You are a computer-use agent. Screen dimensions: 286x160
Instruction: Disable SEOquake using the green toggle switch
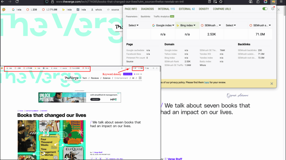pyautogui.click(x=265, y=9)
